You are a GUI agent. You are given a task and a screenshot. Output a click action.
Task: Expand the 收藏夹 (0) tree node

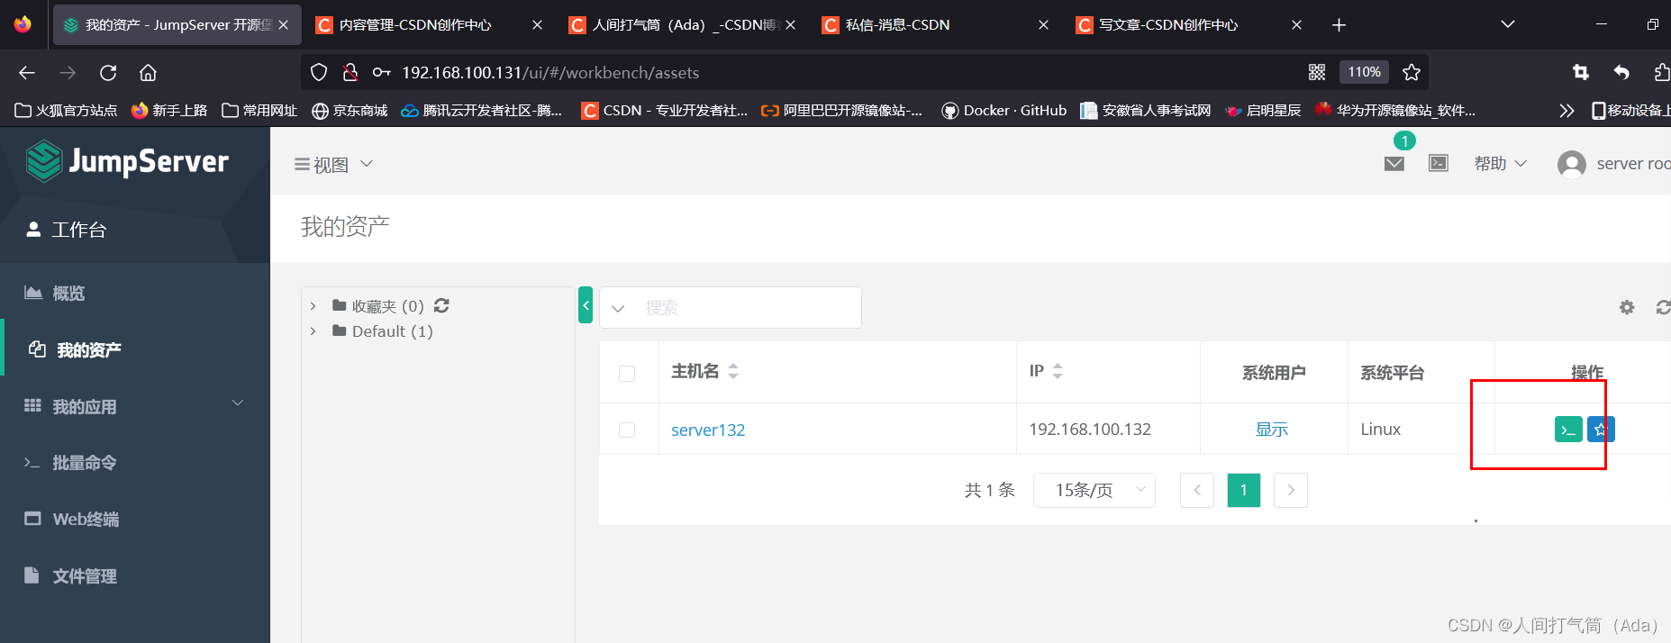[x=313, y=306]
